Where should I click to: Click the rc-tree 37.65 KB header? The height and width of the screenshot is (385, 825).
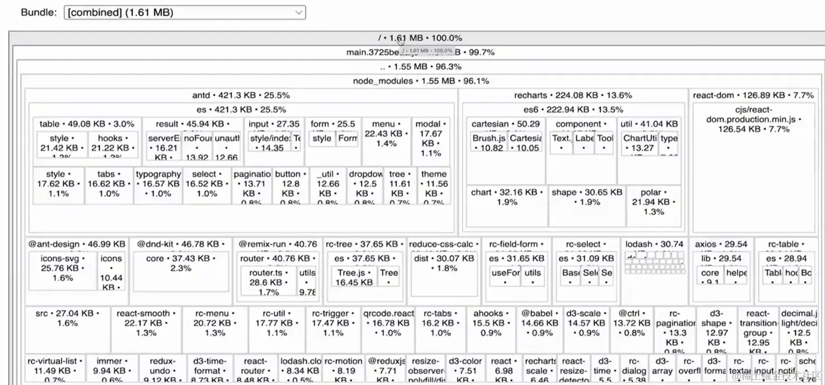(365, 245)
